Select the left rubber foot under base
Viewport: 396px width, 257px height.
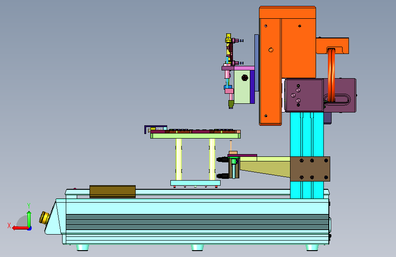click(x=83, y=248)
